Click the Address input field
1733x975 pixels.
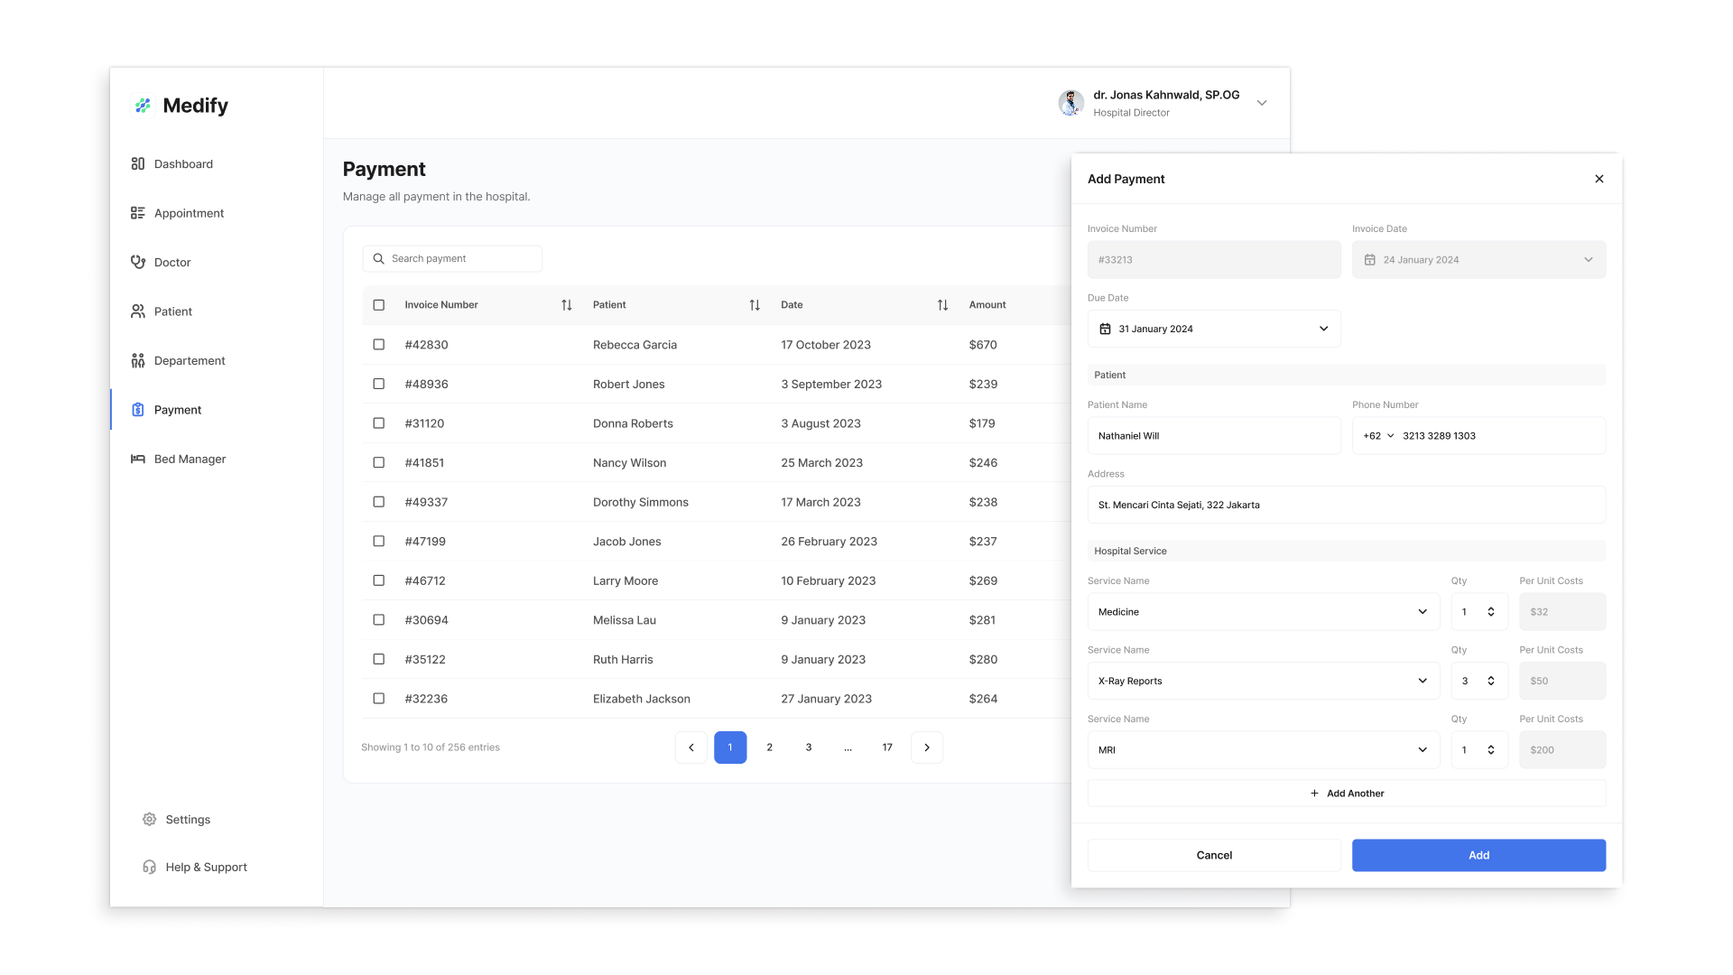[x=1347, y=505]
